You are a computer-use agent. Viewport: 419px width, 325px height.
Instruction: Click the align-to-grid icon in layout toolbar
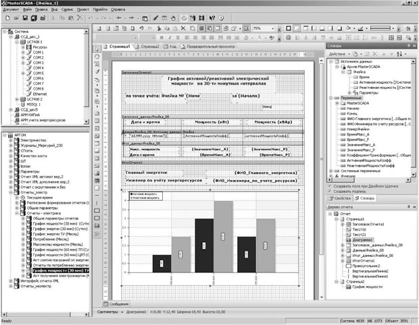289,38
